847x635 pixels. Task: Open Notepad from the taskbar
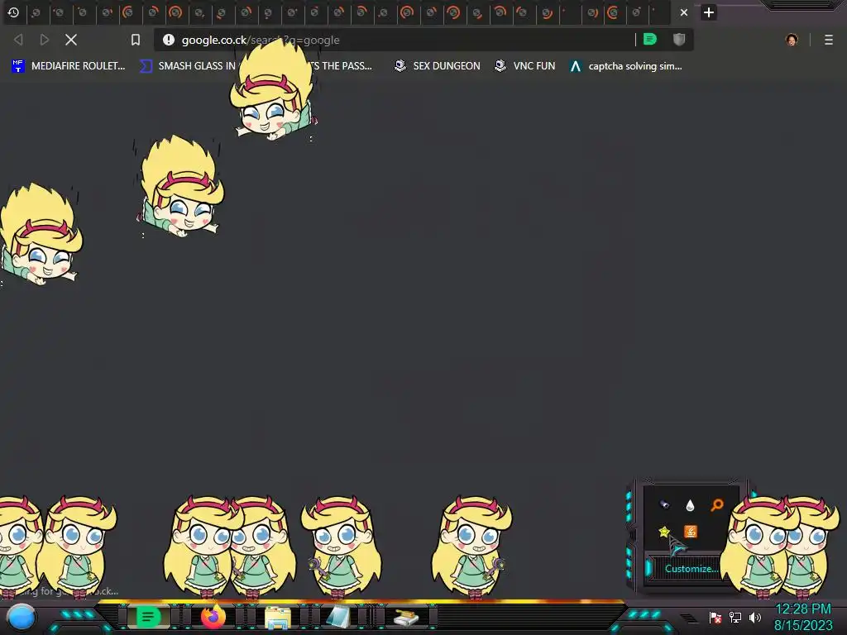(338, 617)
